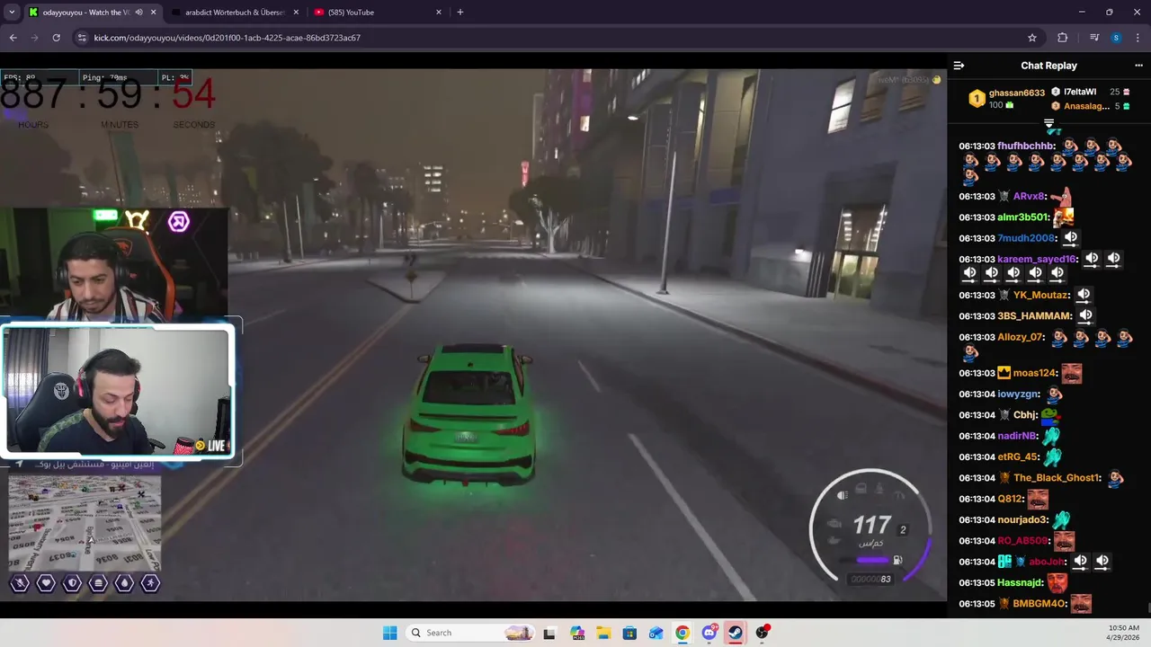This screenshot has height=647, width=1151.
Task: Click emote in Hassnajd's message
Action: [1057, 582]
